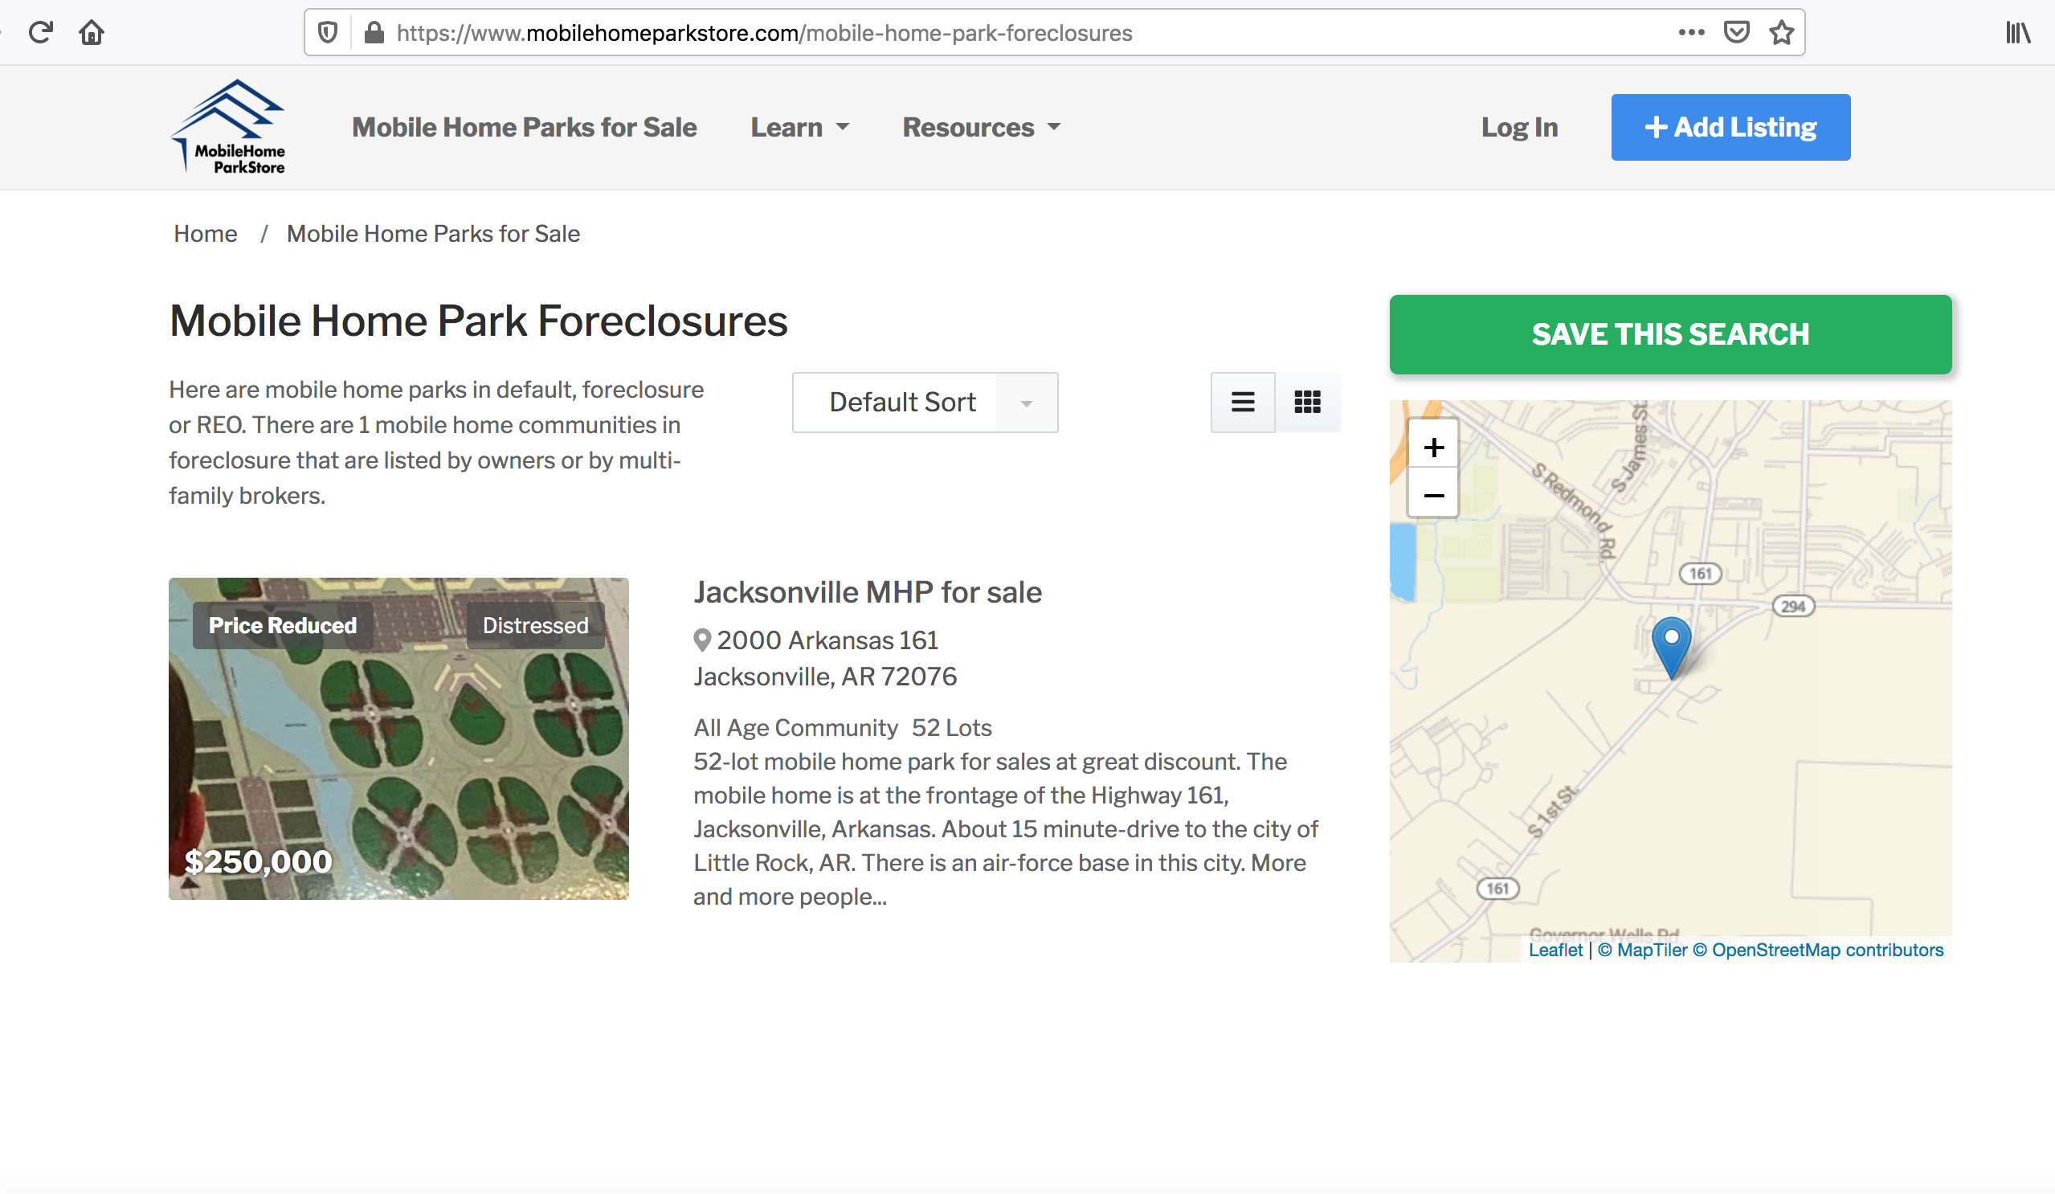Click the MobileHomeParkStore logo
This screenshot has height=1194, width=2055.
coord(229,127)
